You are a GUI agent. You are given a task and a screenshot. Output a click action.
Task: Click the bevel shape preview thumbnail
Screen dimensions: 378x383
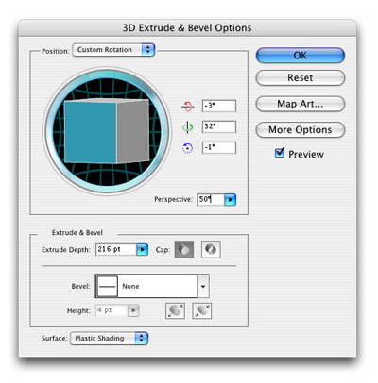point(107,286)
